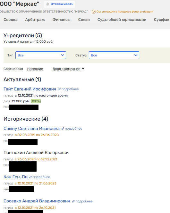Open Кан Ген-Пи profile link
The height and width of the screenshot is (213, 170).
click(15, 177)
